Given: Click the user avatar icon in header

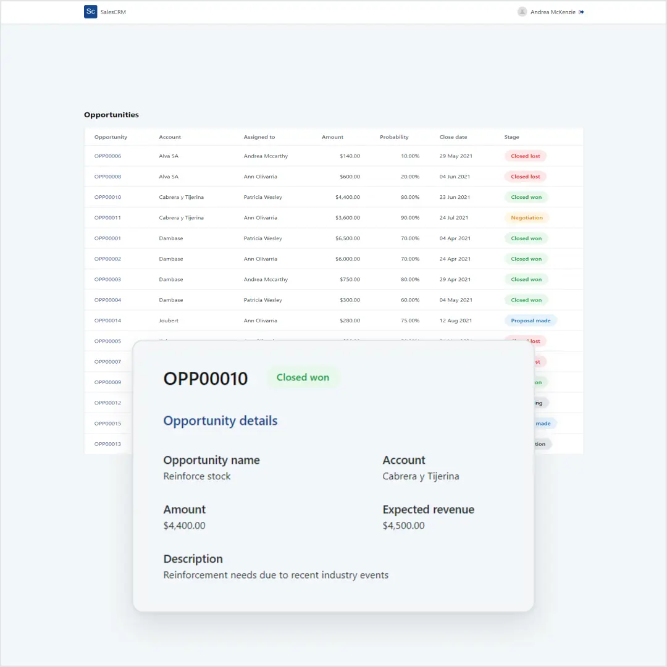Looking at the screenshot, I should point(522,12).
